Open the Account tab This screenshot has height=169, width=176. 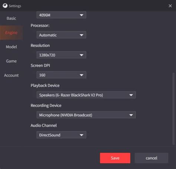pyautogui.click(x=11, y=75)
